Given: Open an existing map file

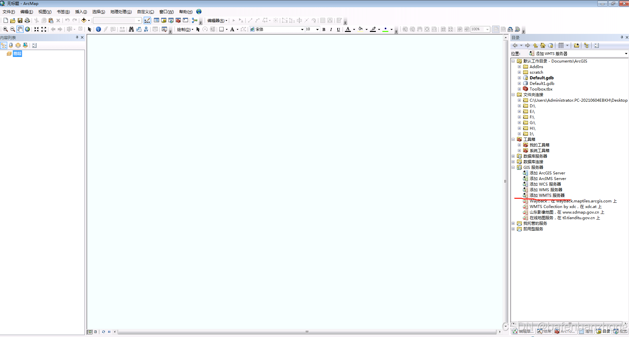Looking at the screenshot, I should coord(13,20).
